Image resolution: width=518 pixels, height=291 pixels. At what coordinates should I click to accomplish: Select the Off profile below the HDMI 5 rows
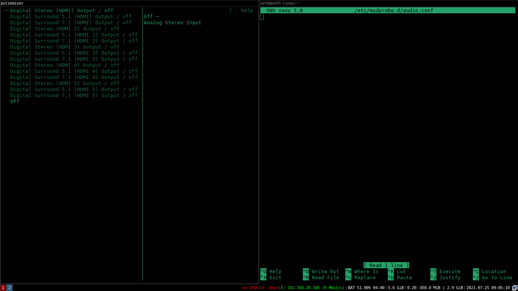[x=15, y=102]
